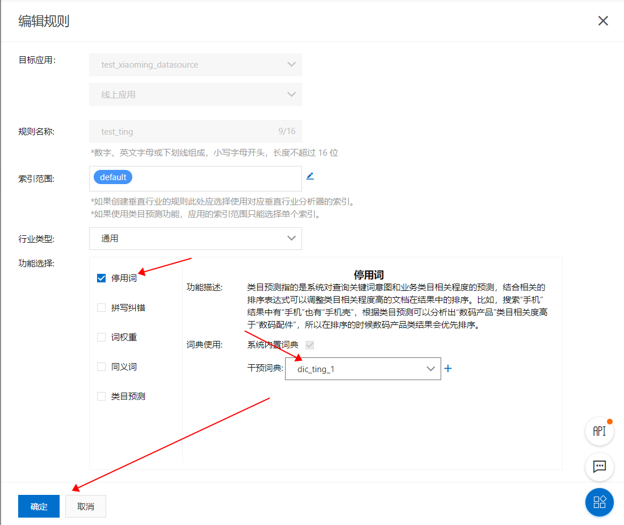Image resolution: width=624 pixels, height=525 pixels.
Task: Select the 同义词 feature label
Action: pyautogui.click(x=124, y=366)
